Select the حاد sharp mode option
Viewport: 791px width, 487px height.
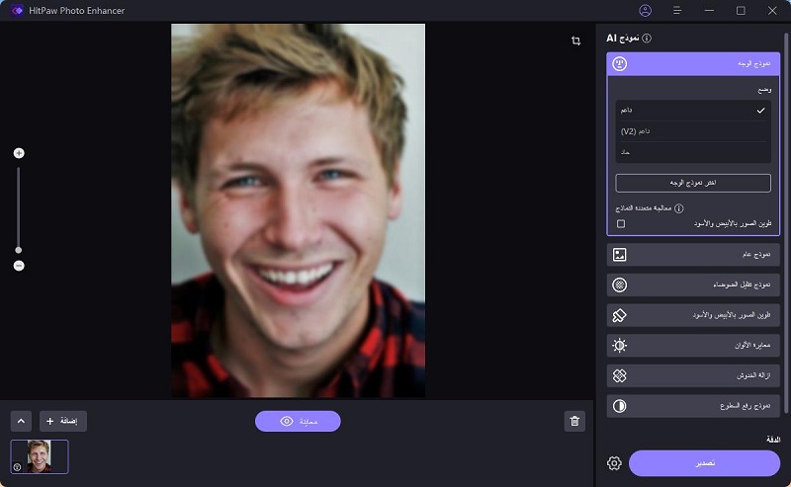tap(692, 152)
